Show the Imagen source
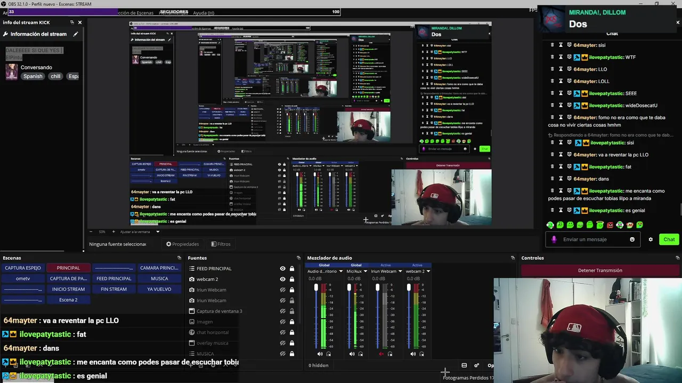 click(x=282, y=322)
